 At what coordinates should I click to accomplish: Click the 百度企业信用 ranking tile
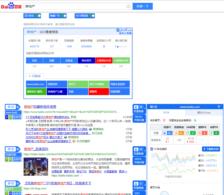[119, 84]
